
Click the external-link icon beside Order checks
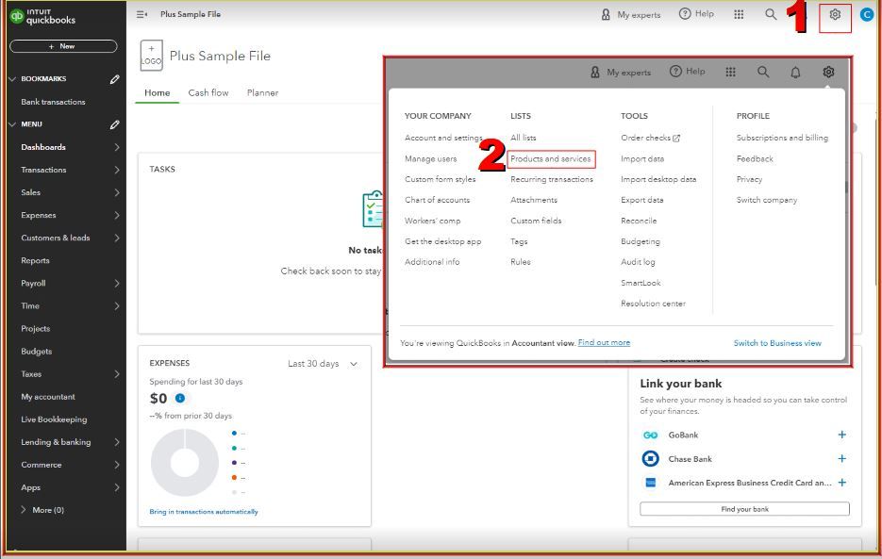(676, 139)
